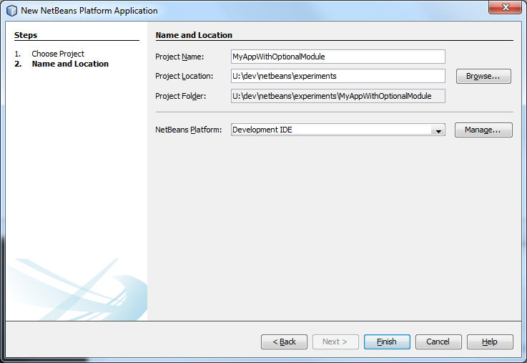Click the 'Project Name:' label
This screenshot has height=363, width=527.
(179, 57)
